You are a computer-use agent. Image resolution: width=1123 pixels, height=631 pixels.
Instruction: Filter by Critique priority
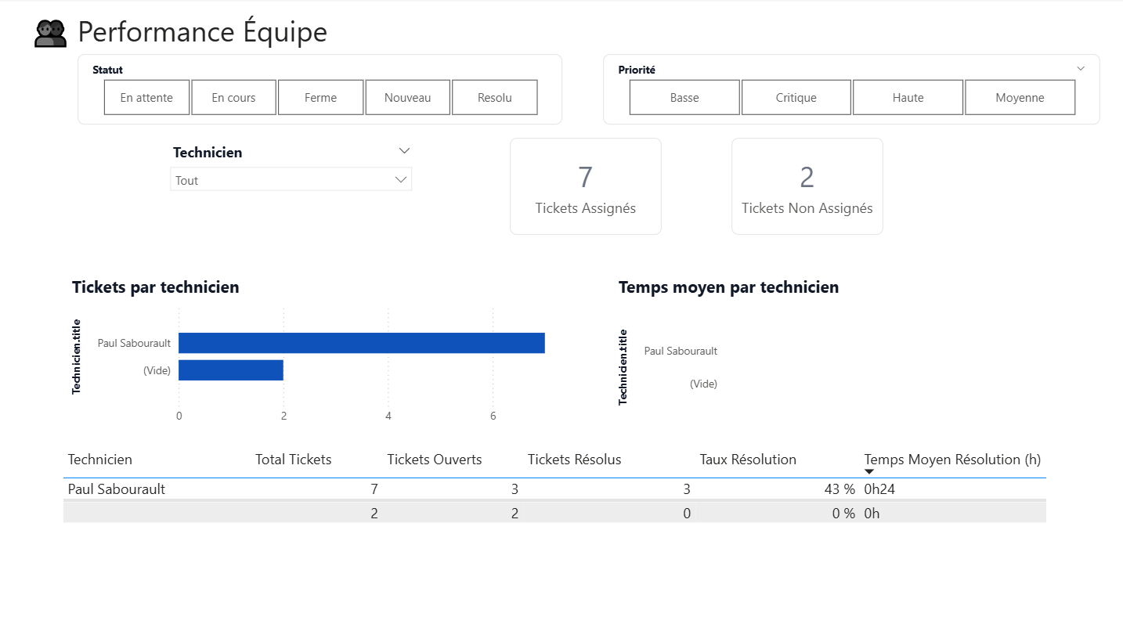pos(796,98)
